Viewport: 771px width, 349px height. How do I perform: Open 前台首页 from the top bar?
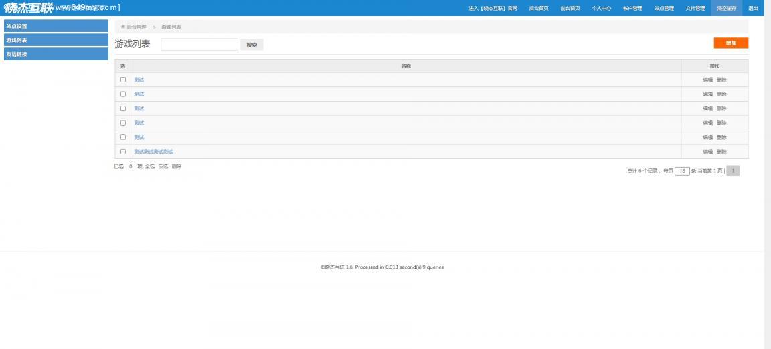click(x=570, y=8)
